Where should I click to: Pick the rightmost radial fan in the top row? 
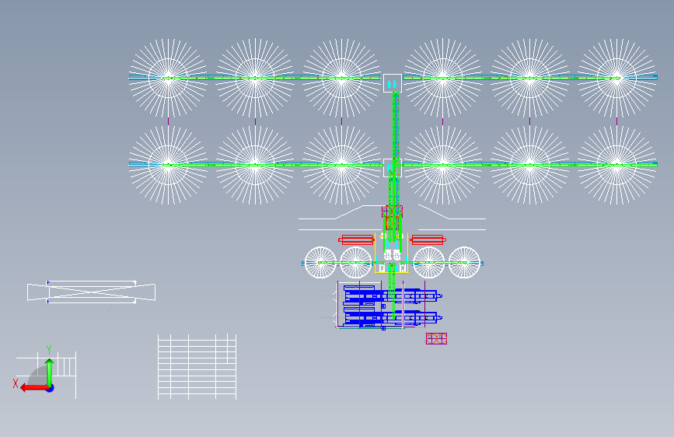(x=616, y=78)
